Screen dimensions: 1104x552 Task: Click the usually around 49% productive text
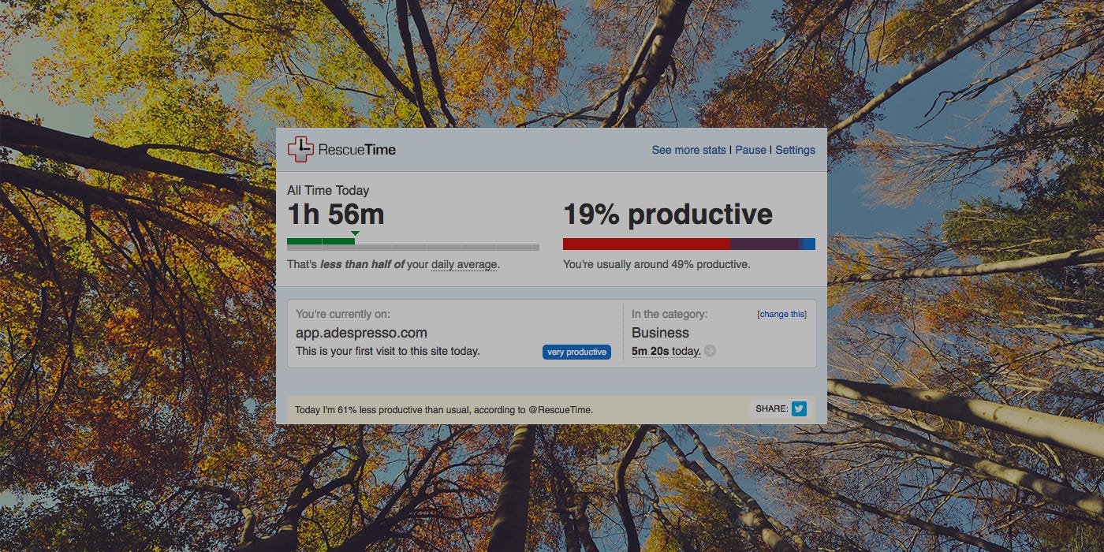pyautogui.click(x=656, y=264)
